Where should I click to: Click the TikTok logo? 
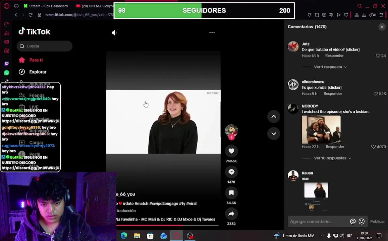pyautogui.click(x=35, y=31)
